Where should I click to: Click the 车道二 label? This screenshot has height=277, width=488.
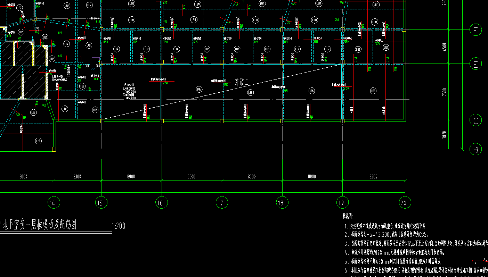tap(241, 83)
